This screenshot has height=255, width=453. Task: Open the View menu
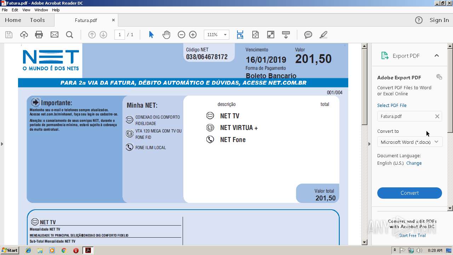coord(26,10)
